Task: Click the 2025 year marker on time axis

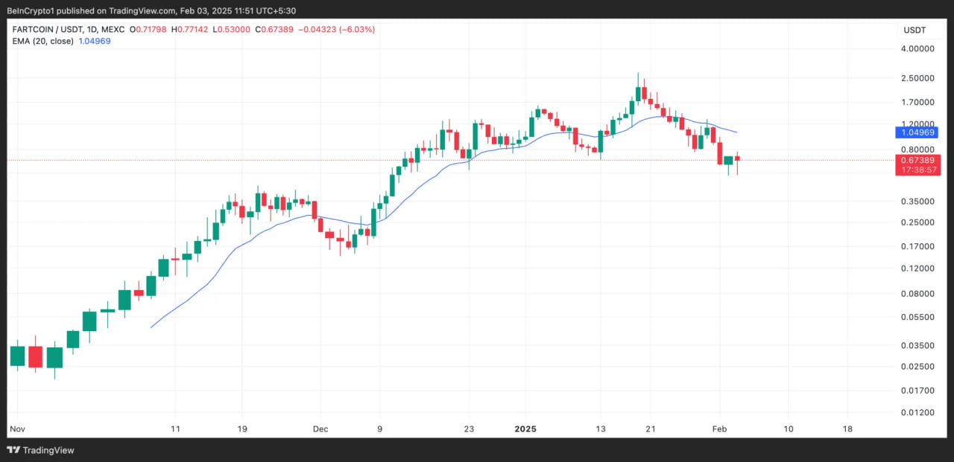Action: tap(525, 429)
